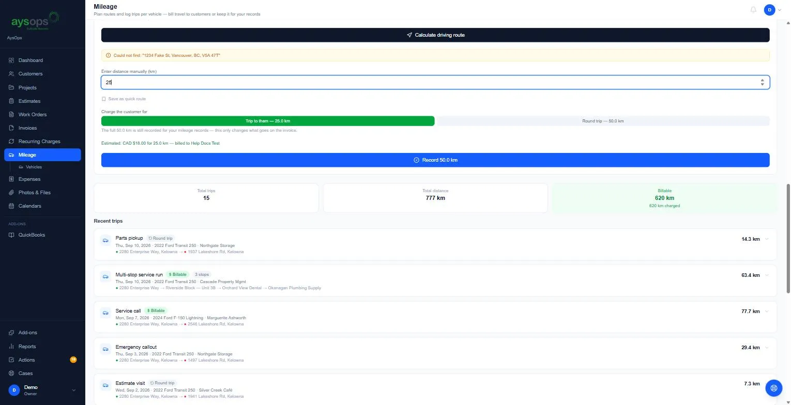Open Reports in the sidebar

42,347
